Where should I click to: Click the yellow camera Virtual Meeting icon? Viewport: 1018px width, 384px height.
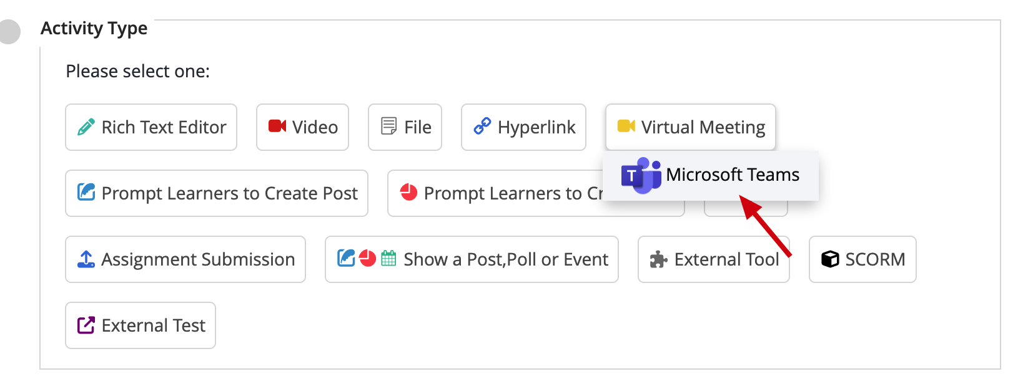click(626, 127)
